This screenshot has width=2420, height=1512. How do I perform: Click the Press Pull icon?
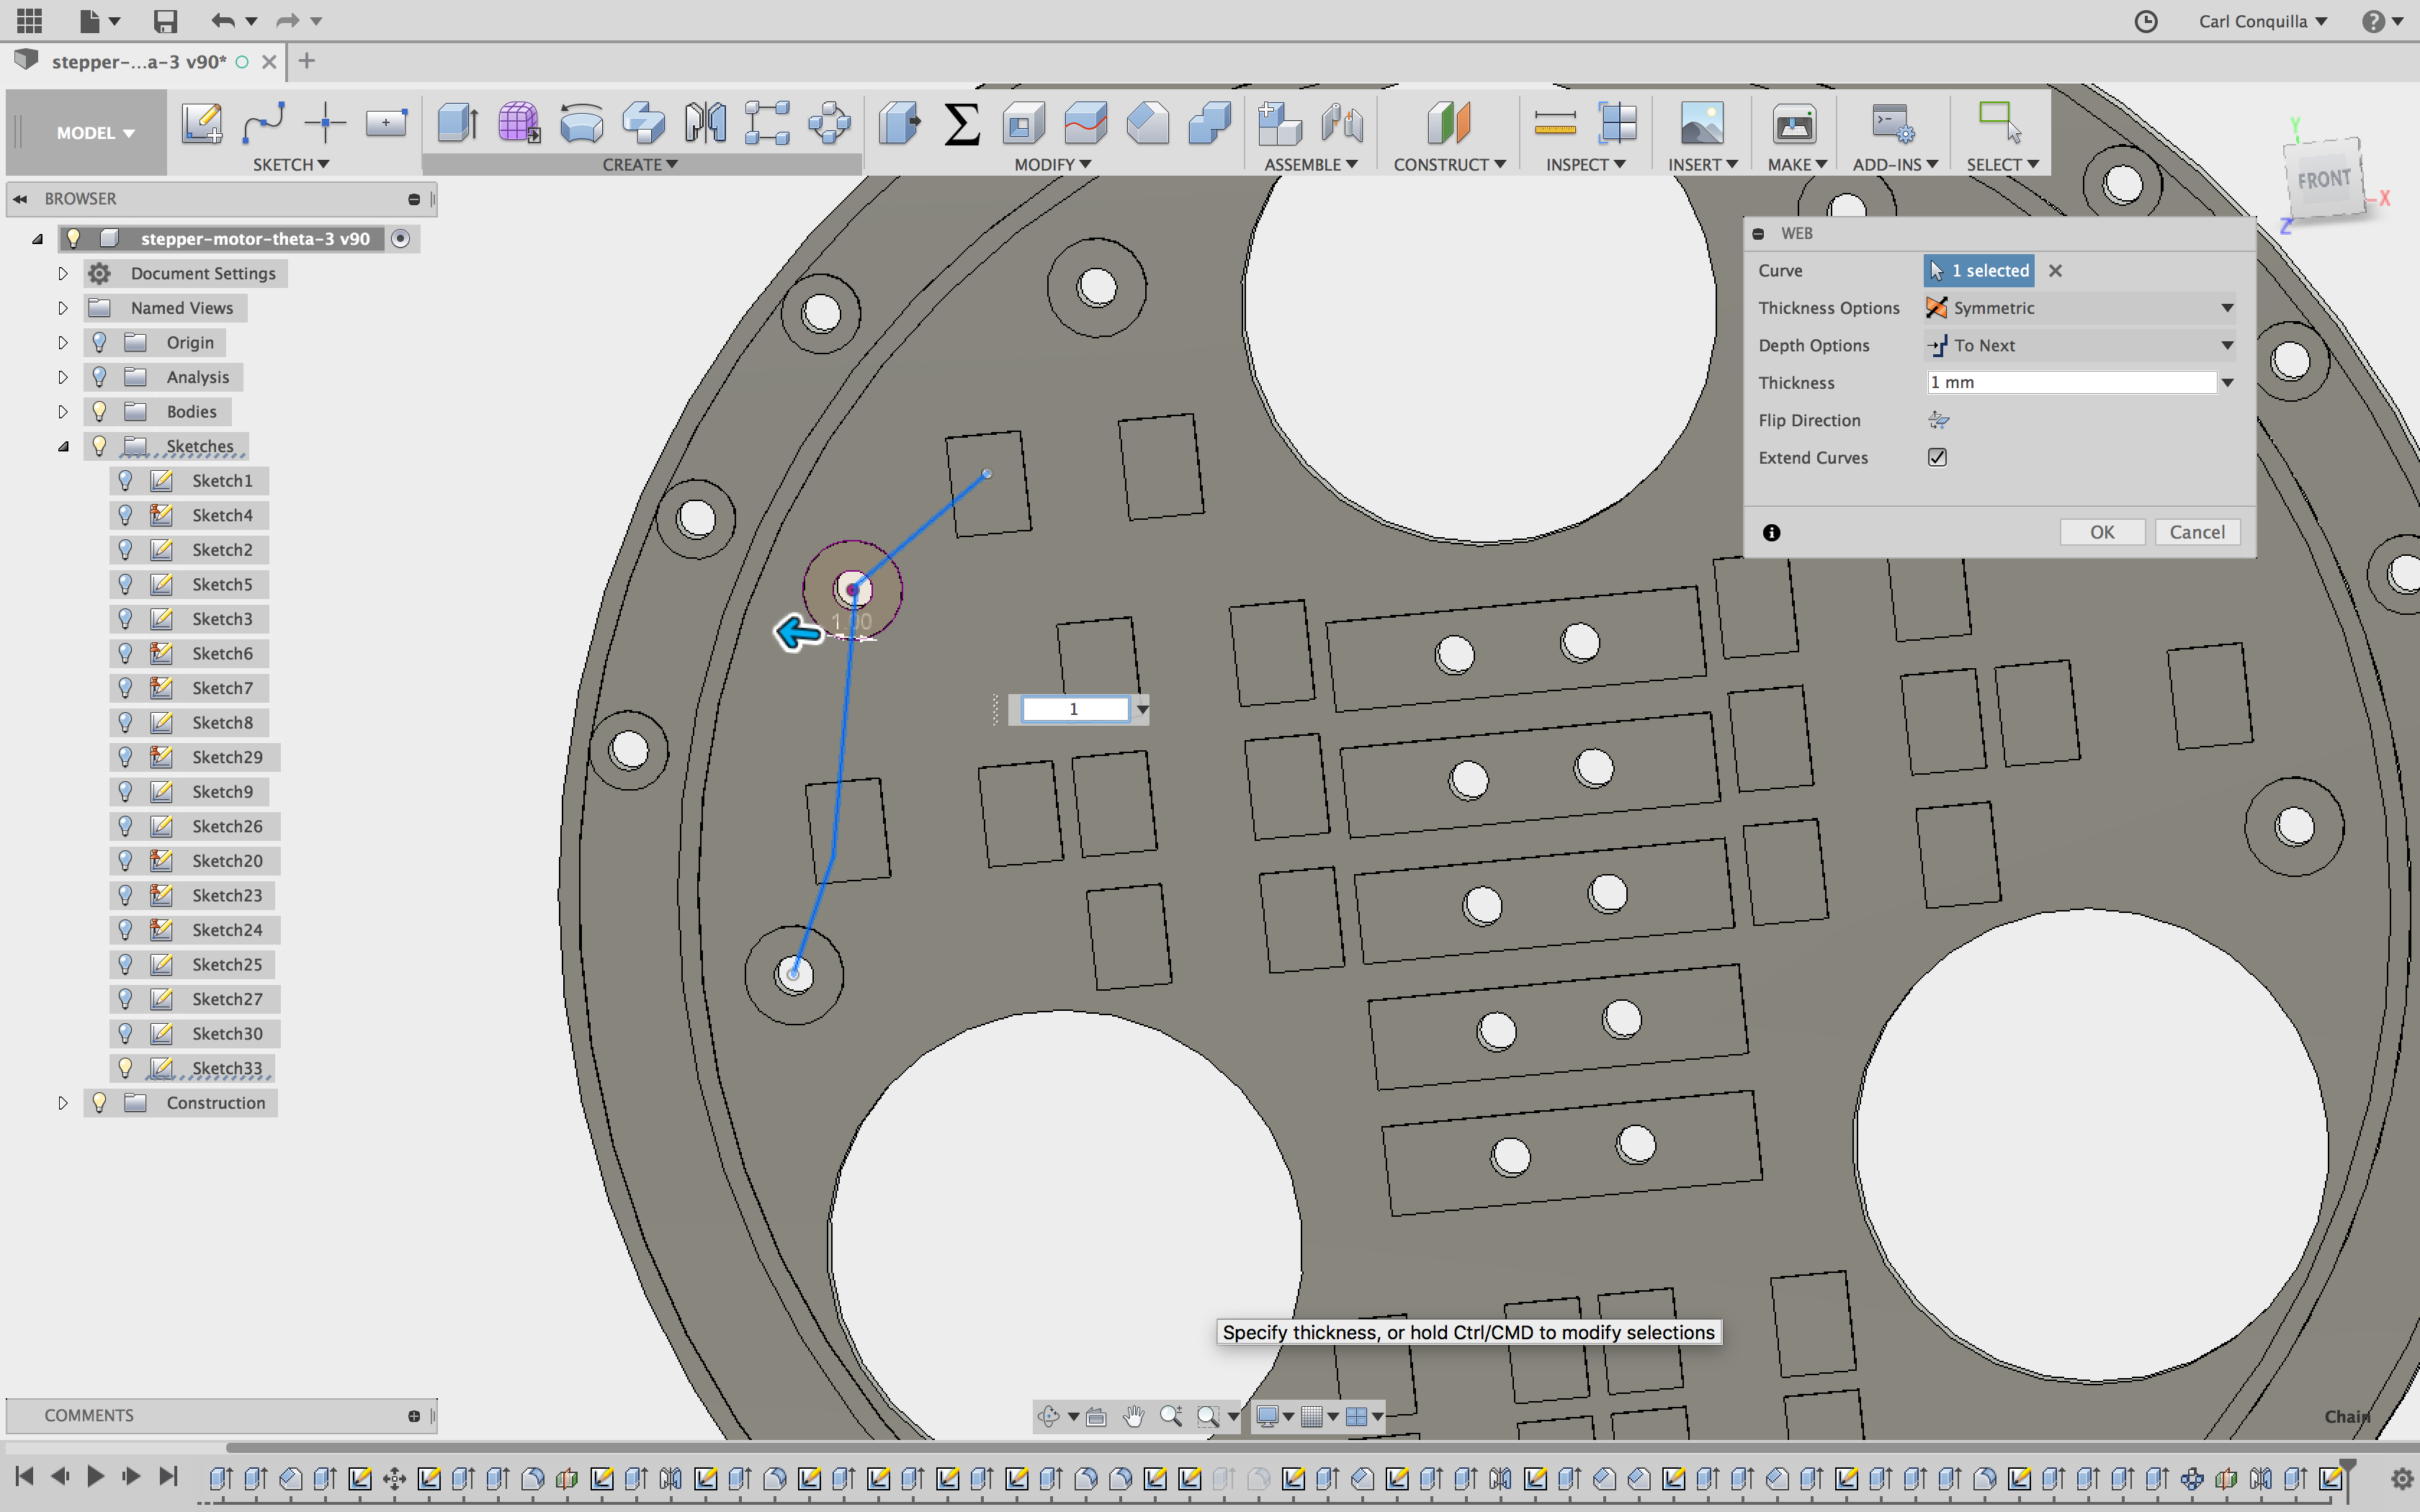click(900, 124)
